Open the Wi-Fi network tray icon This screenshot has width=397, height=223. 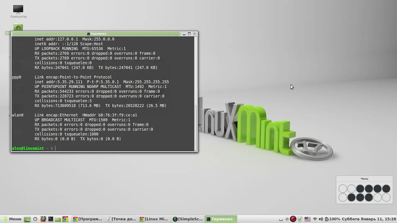pyautogui.click(x=315, y=219)
